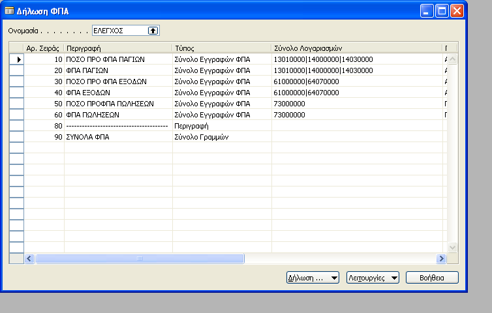The image size is (492, 313).
Task: Select cell ΠΟΣΟ ΠΡΟΦΠΑ ΠΩΛΗΣΕΩΝ
Action: pyautogui.click(x=118, y=104)
